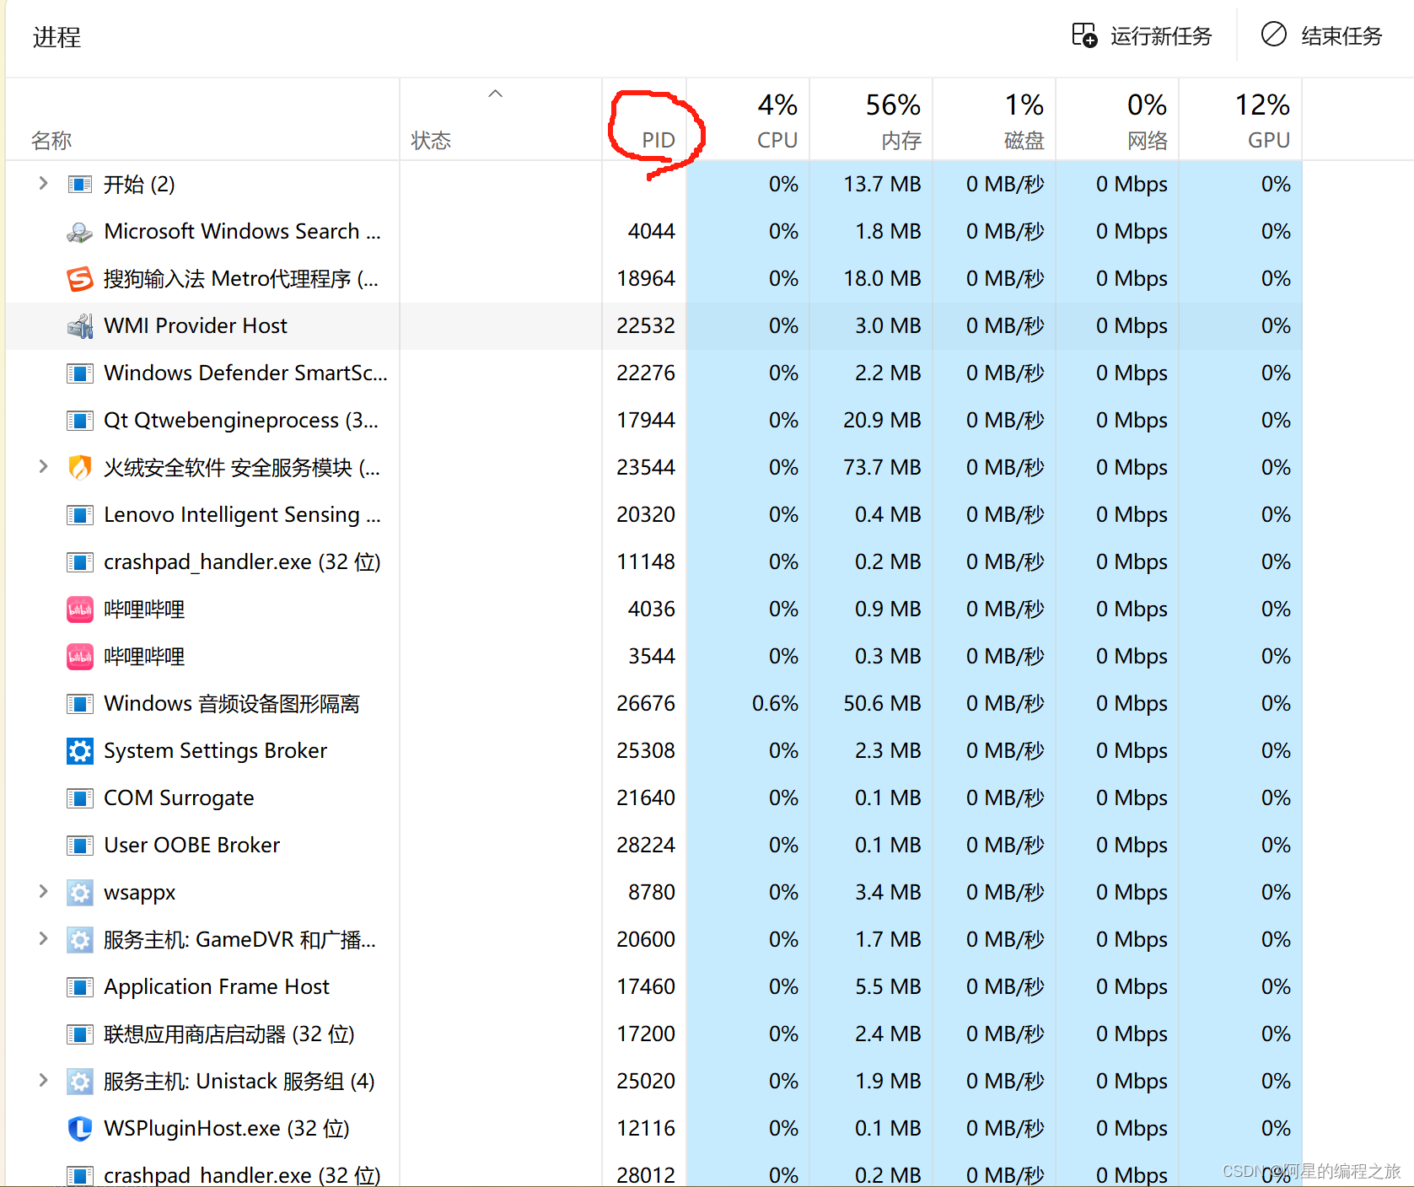
Task: Sort by the CPU 4% column header
Action: pos(748,120)
